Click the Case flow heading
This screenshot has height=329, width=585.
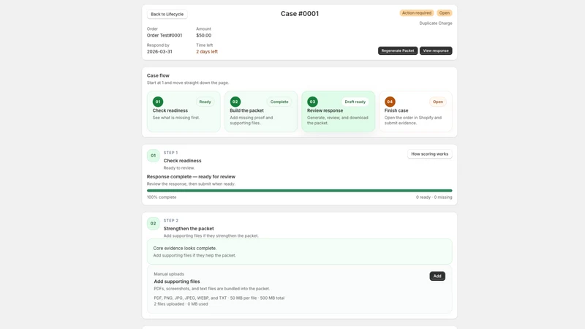[x=158, y=76]
